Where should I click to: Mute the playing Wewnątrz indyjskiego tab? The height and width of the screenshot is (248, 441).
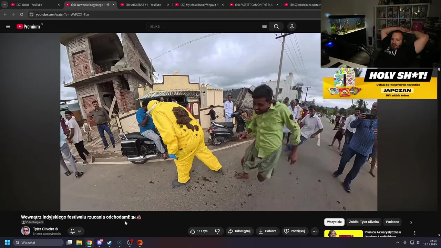[108, 5]
